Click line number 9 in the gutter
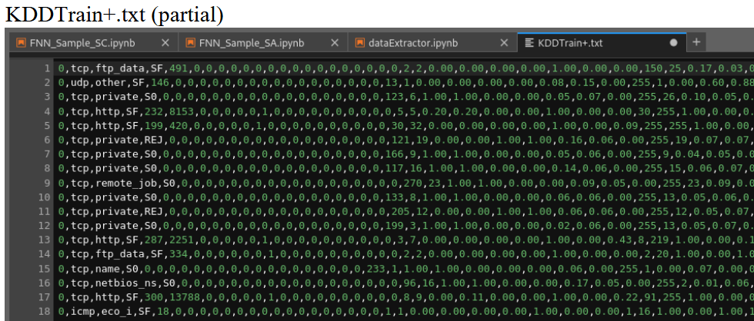754x321 pixels. (x=47, y=183)
